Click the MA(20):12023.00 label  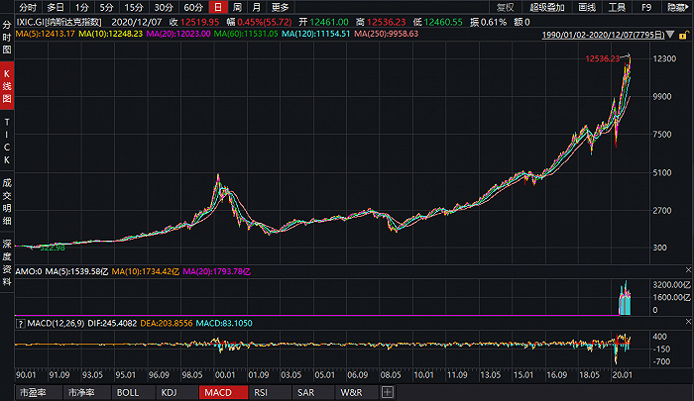pos(178,34)
